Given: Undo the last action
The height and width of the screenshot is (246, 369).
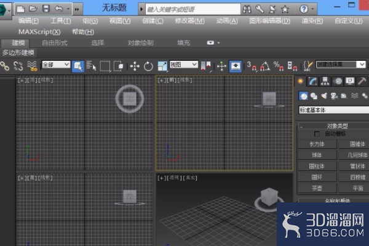Looking at the screenshot, I should (59, 9).
